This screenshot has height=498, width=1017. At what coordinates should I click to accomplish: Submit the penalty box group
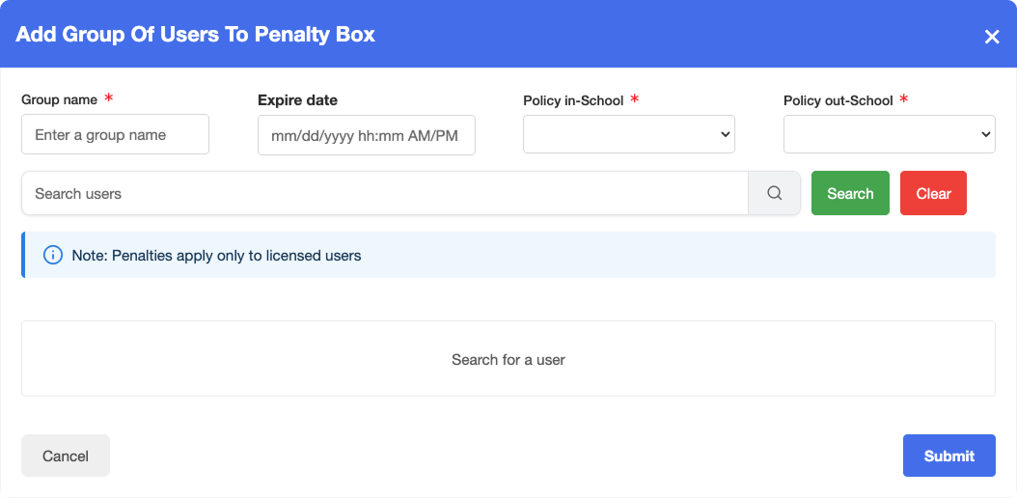pyautogui.click(x=948, y=456)
